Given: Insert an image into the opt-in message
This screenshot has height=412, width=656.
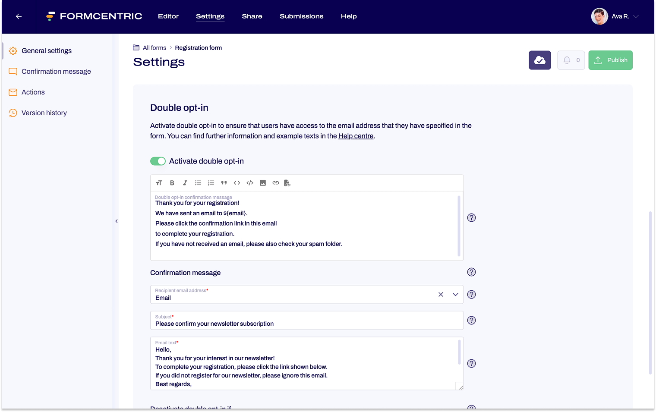Looking at the screenshot, I should pyautogui.click(x=263, y=182).
